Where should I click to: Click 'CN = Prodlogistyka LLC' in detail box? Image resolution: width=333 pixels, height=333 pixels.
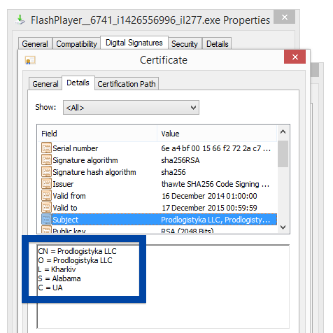click(x=77, y=251)
